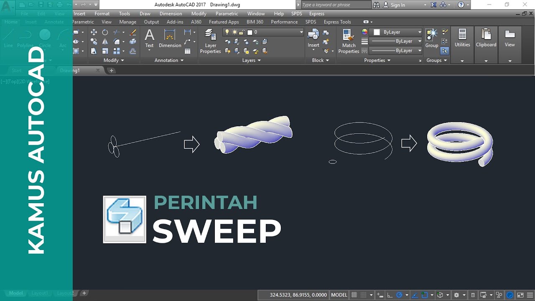Open the Text annotation tool
535x301 pixels.
tap(149, 38)
